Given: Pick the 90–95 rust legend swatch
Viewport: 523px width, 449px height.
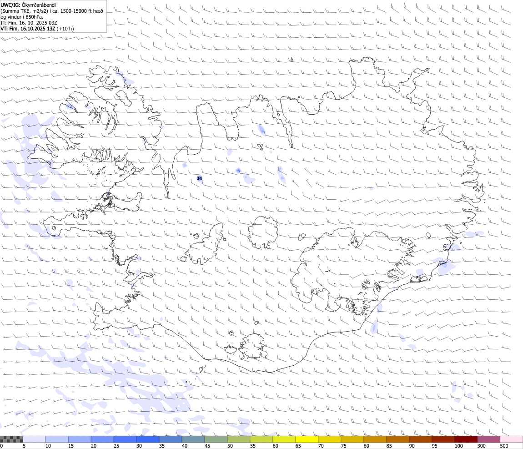Looking at the screenshot, I should (421, 439).
